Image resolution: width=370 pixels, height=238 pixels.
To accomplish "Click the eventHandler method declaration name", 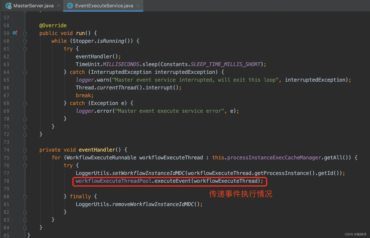I will click(97, 150).
